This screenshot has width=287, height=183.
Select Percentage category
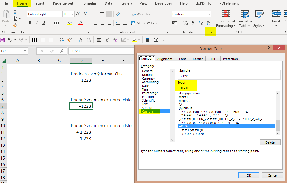point(150,93)
